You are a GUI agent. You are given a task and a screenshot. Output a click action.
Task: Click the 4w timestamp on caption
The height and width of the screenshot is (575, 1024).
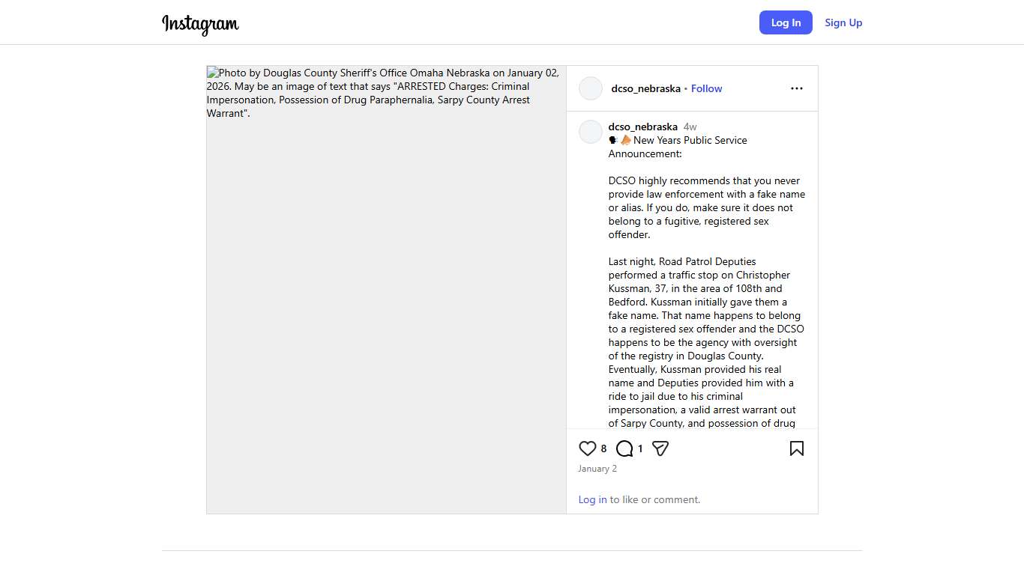point(690,127)
